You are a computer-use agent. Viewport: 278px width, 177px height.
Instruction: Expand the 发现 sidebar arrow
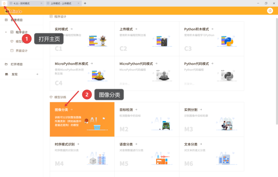[x=37, y=74]
